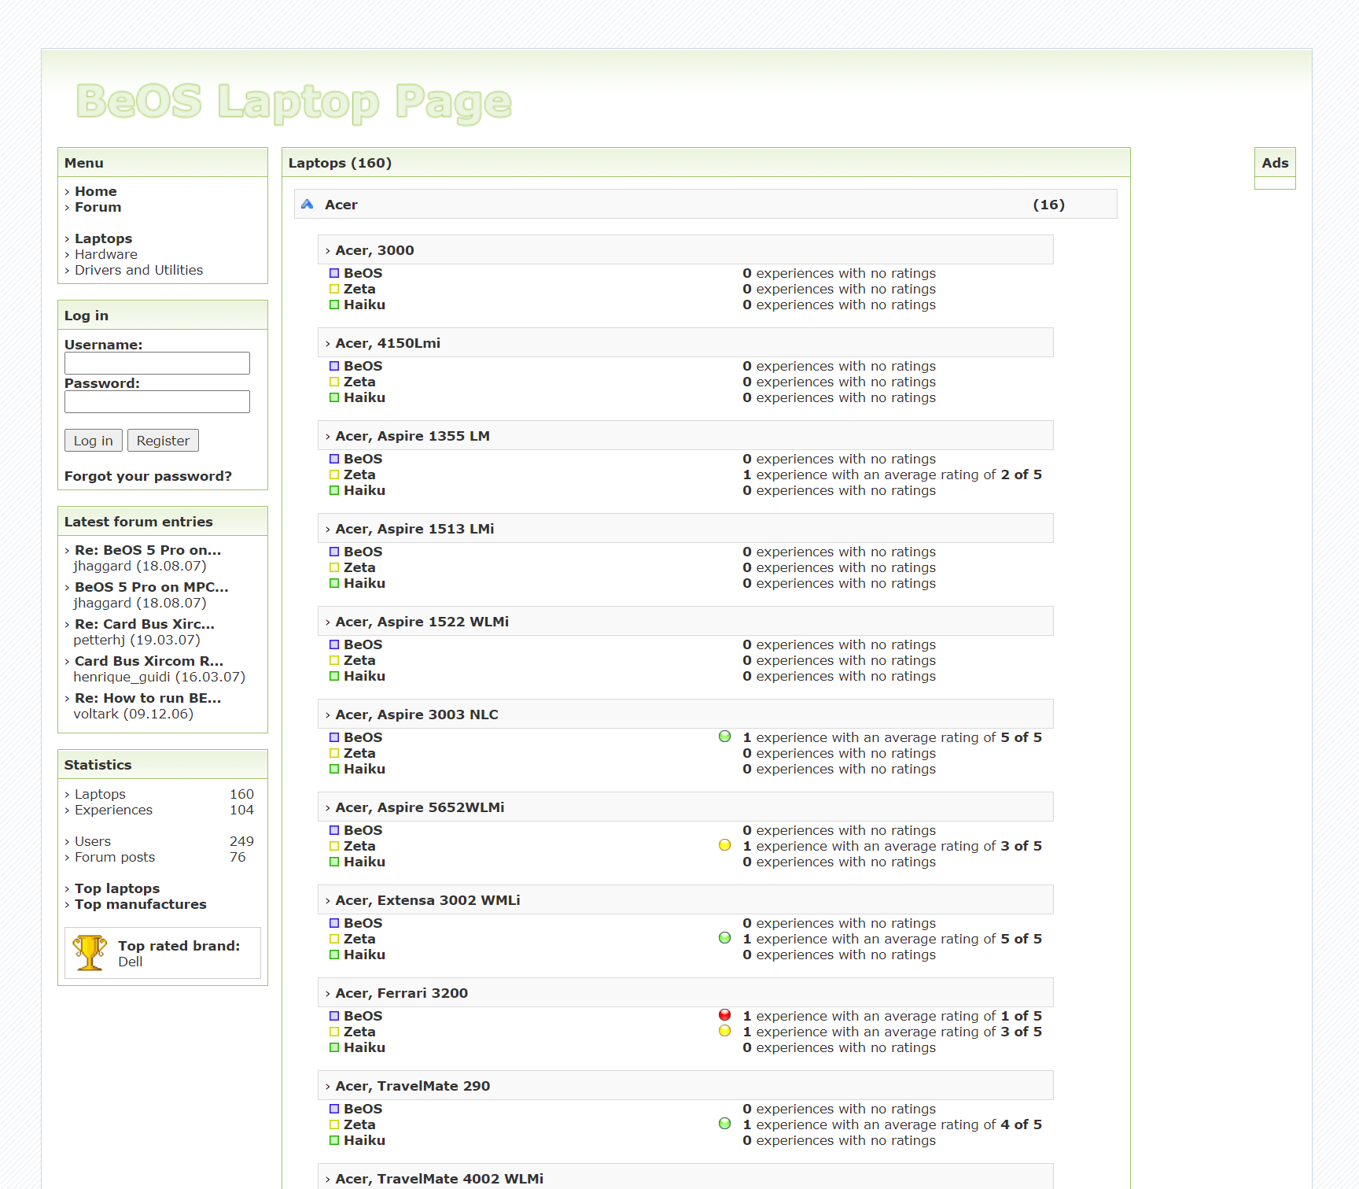The height and width of the screenshot is (1189, 1359).
Task: Click green rating dot for TravelMate 290 Zeta
Action: (725, 1124)
